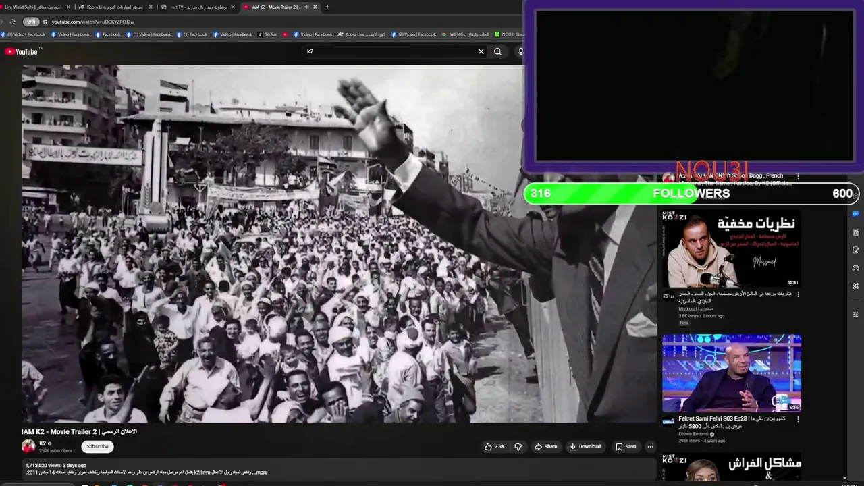Select the IAM K2 - Movie Trailer tab
The width and height of the screenshot is (864, 486).
click(x=278, y=7)
